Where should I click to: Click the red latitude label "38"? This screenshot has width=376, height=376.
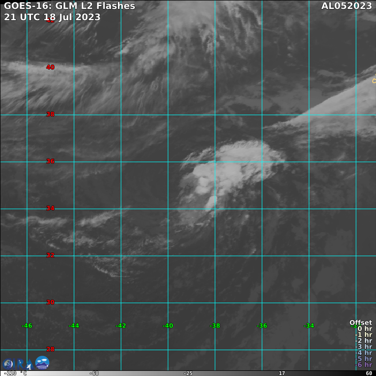click(50, 114)
